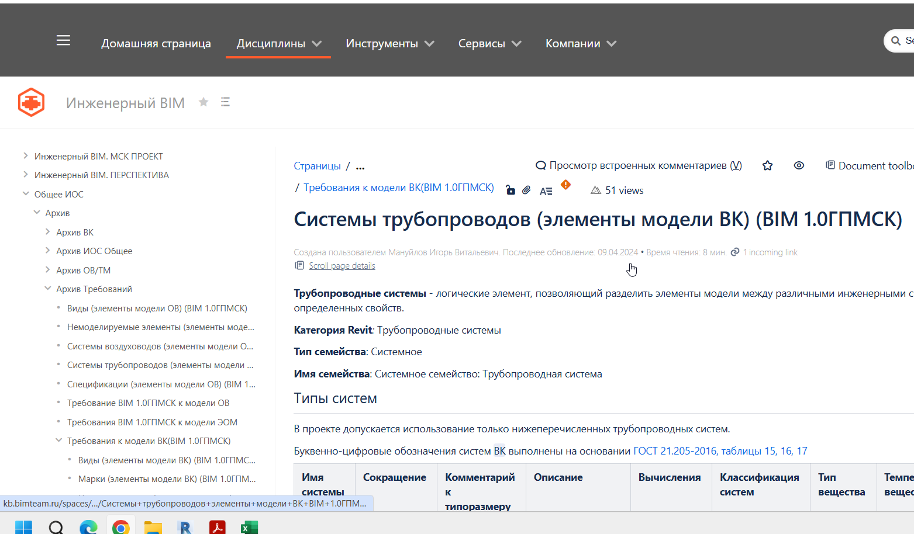Expand Архив ИОС Общее tree node

point(48,250)
